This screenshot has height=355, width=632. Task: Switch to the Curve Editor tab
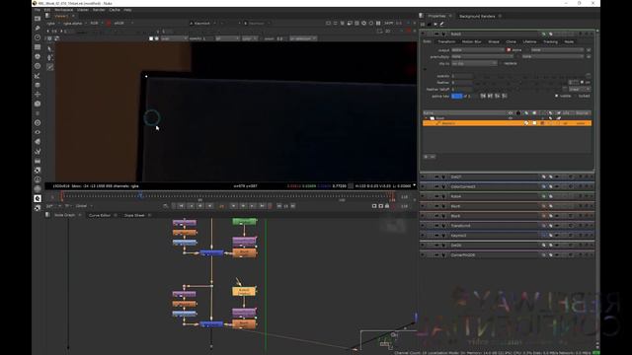tap(100, 215)
